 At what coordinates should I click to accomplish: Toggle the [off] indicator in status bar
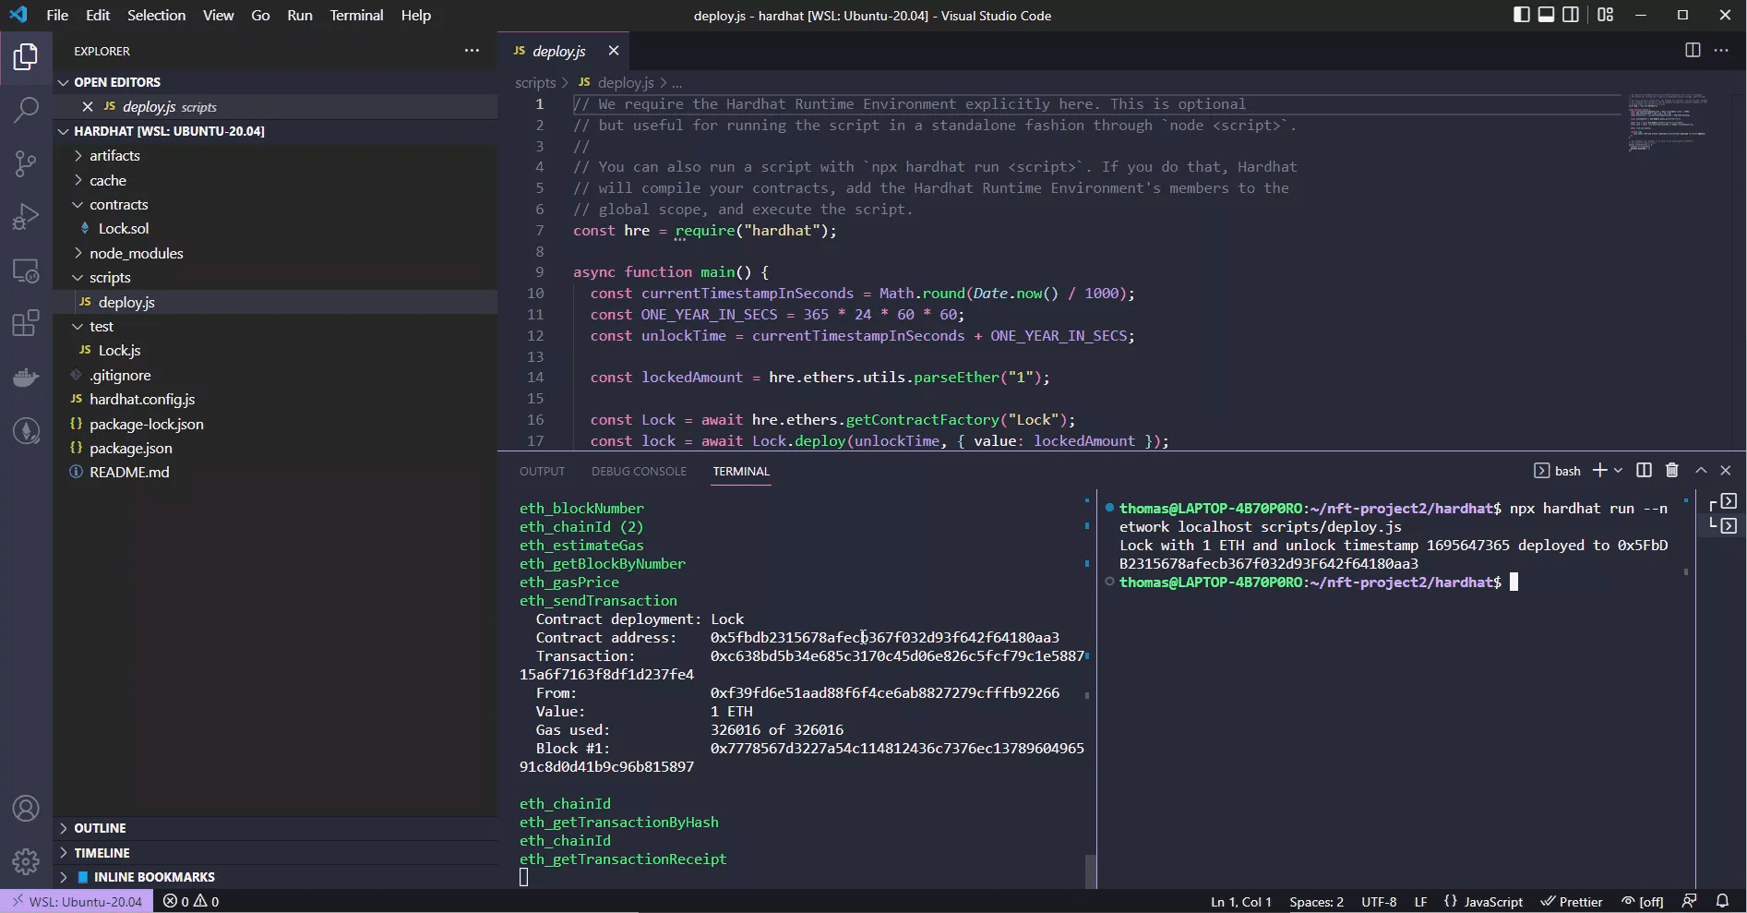click(x=1643, y=901)
